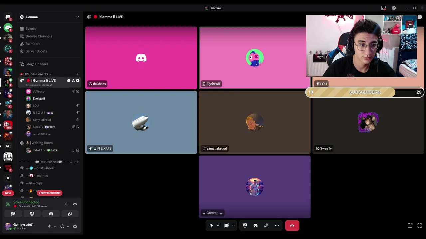
Task: Toggle microphone mute in call control bar
Action: pyautogui.click(x=211, y=225)
